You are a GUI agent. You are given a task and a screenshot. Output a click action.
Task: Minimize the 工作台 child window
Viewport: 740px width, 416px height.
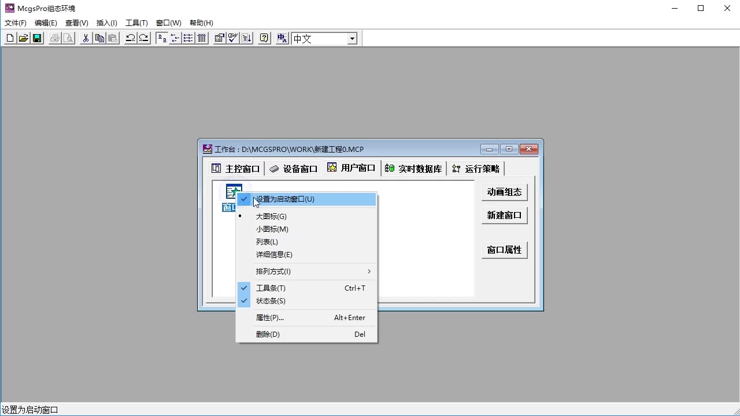point(490,149)
